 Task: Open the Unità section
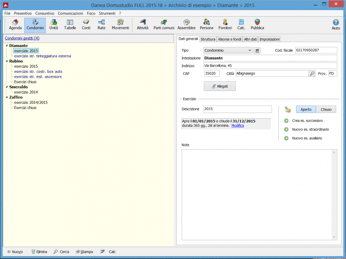click(x=54, y=25)
